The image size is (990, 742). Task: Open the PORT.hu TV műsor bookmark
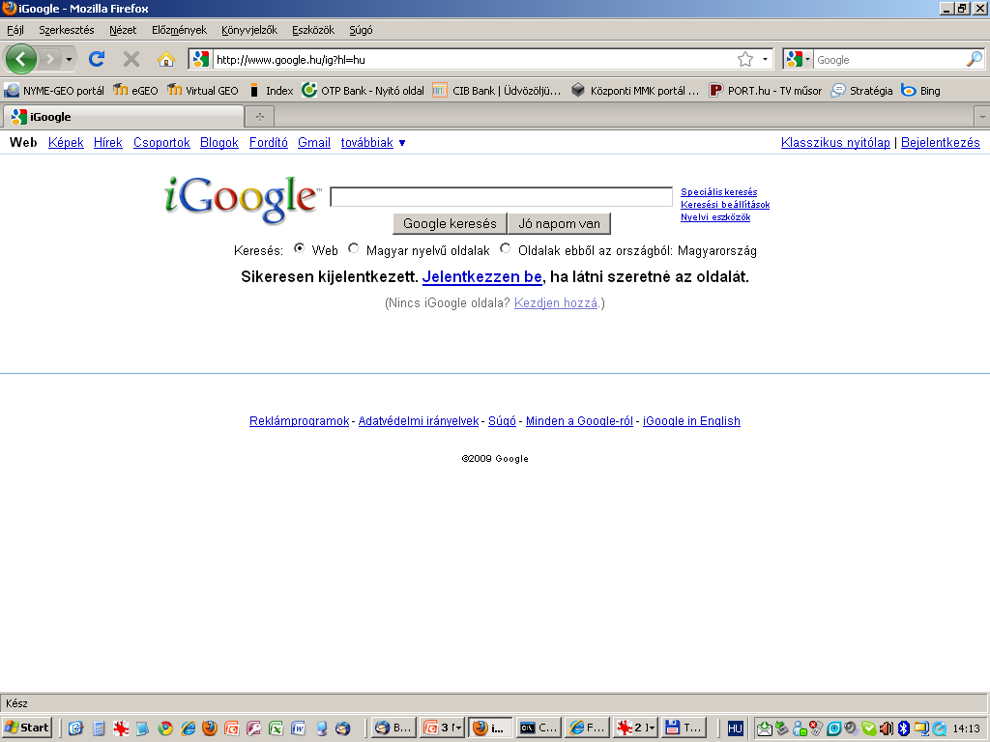click(x=766, y=90)
